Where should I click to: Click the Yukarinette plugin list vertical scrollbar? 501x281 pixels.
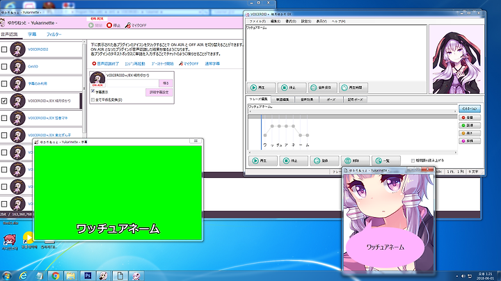(x=84, y=88)
